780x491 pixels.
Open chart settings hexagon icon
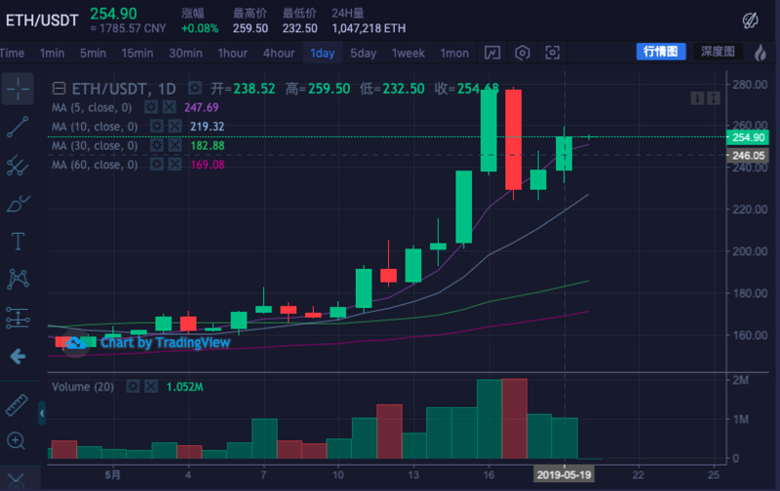point(523,53)
